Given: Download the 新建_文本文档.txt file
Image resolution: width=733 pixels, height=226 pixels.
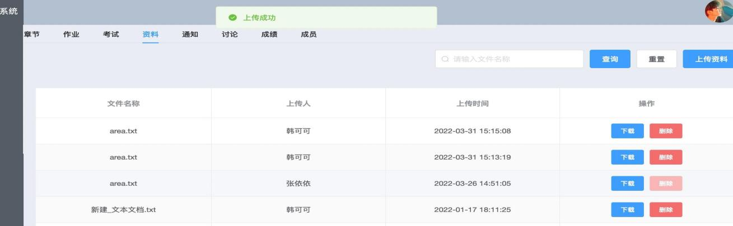Looking at the screenshot, I should point(627,210).
